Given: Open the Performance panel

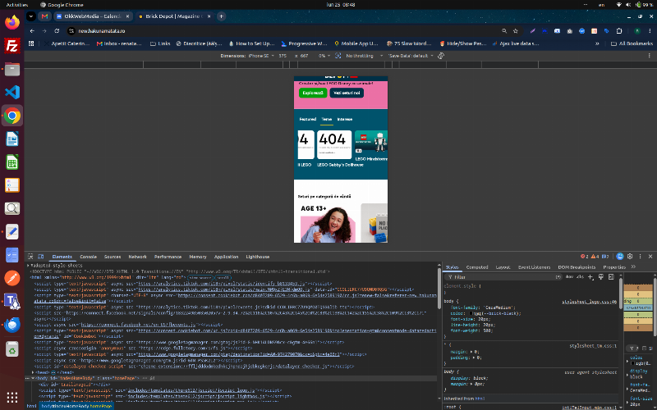Looking at the screenshot, I should [x=168, y=257].
